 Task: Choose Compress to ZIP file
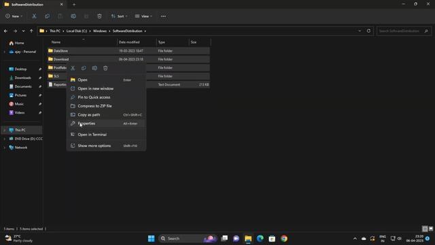[x=106, y=106]
